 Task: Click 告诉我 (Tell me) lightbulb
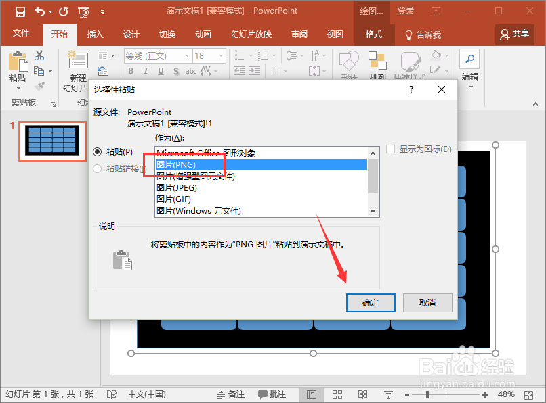[x=423, y=34]
